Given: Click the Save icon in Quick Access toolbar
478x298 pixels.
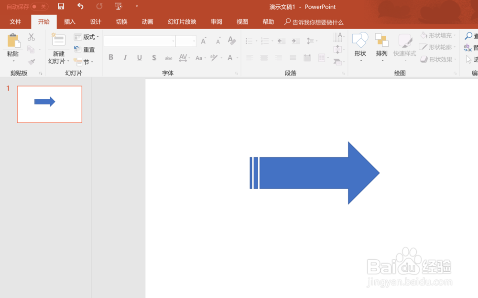Looking at the screenshot, I should click(x=61, y=6).
